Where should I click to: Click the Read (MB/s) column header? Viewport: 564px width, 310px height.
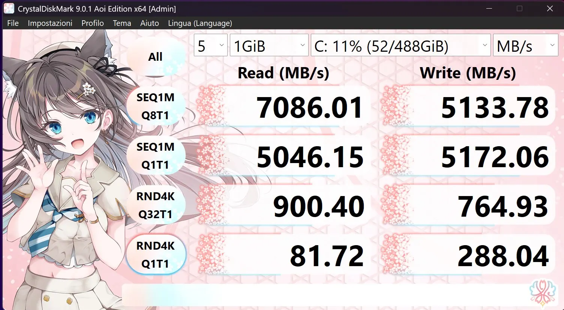tap(283, 73)
